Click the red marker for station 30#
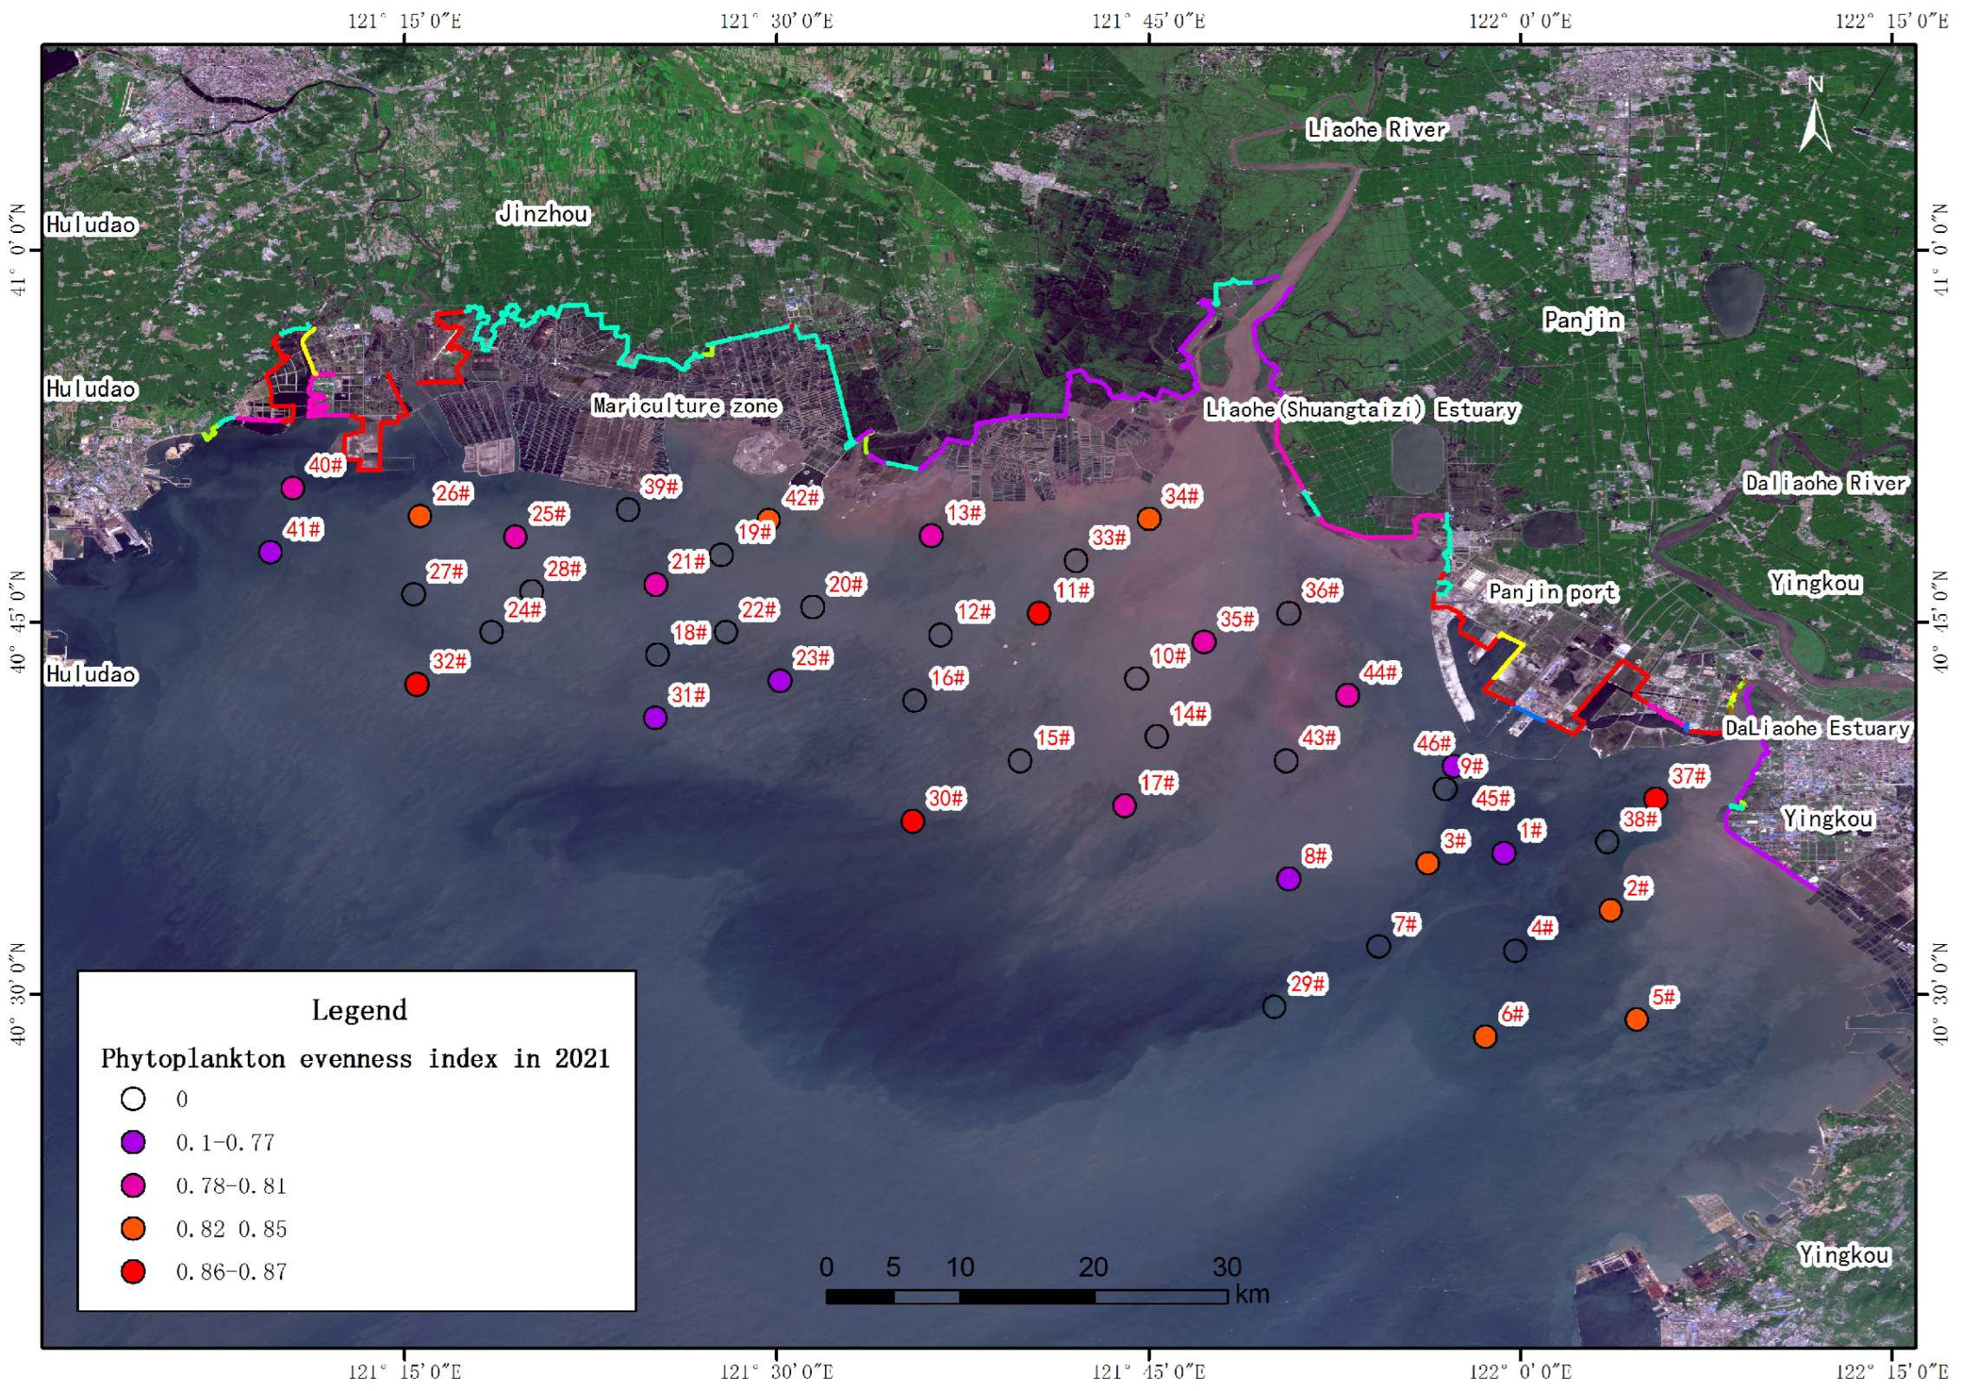This screenshot has width=1961, height=1391. [x=912, y=821]
